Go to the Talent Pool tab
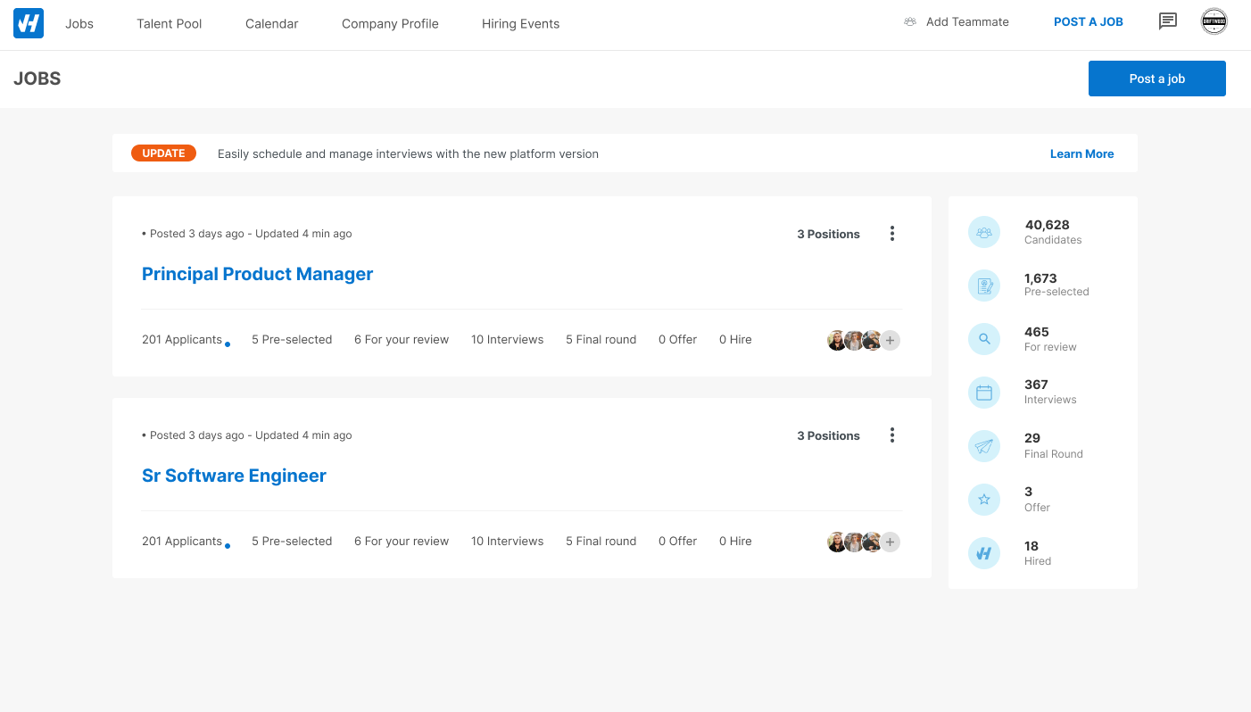 170,24
